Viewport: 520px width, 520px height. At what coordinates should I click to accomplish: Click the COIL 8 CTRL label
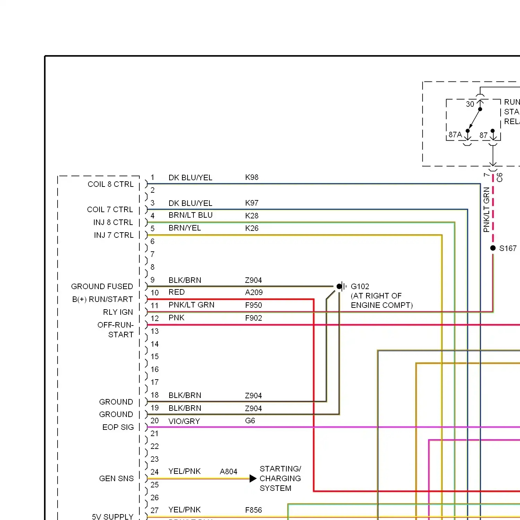tap(111, 184)
